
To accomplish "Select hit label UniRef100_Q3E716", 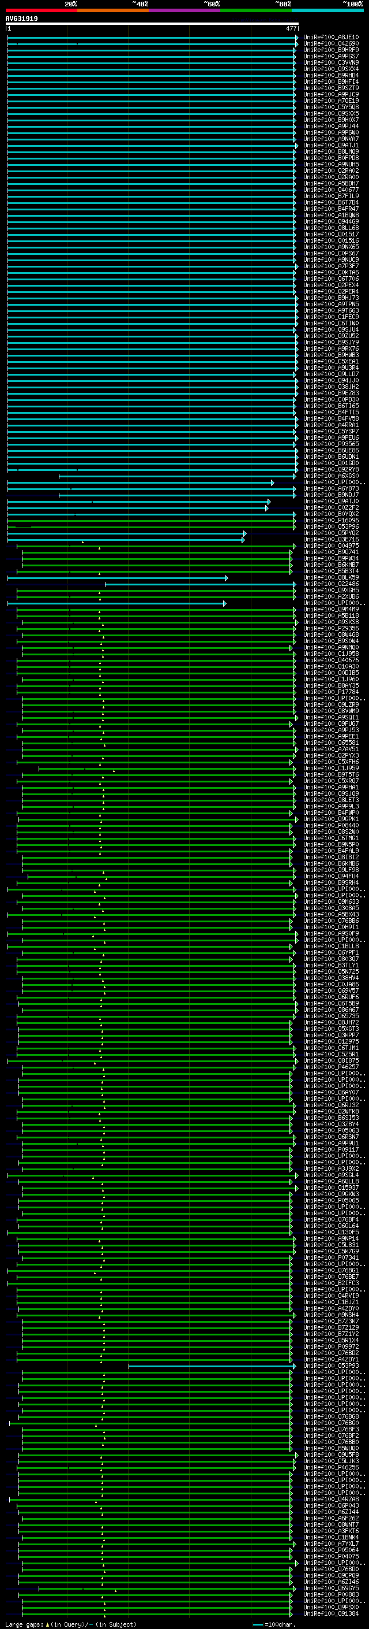I will click(x=331, y=539).
